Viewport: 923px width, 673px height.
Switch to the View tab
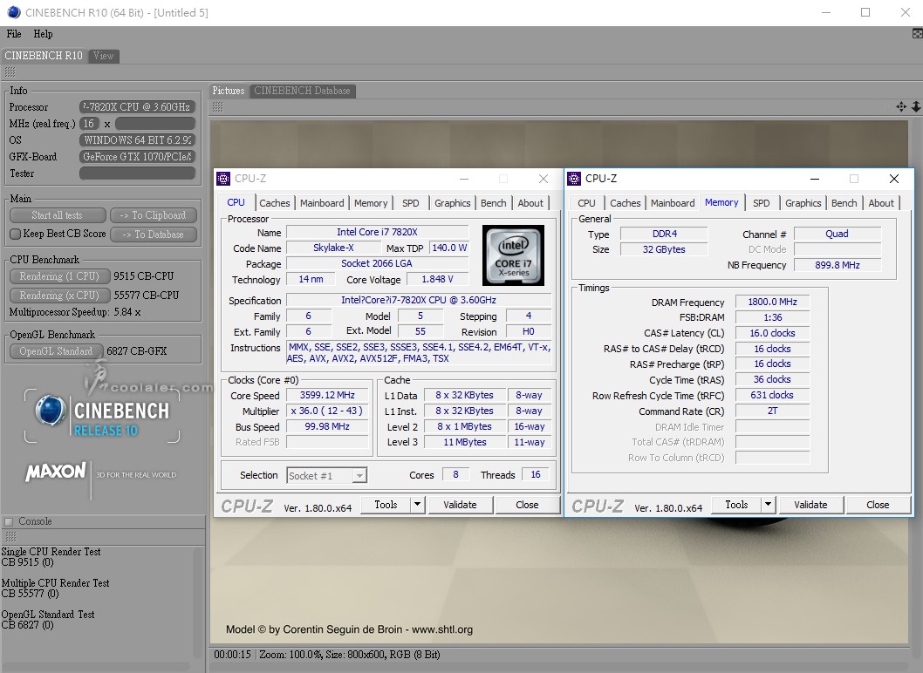[104, 56]
